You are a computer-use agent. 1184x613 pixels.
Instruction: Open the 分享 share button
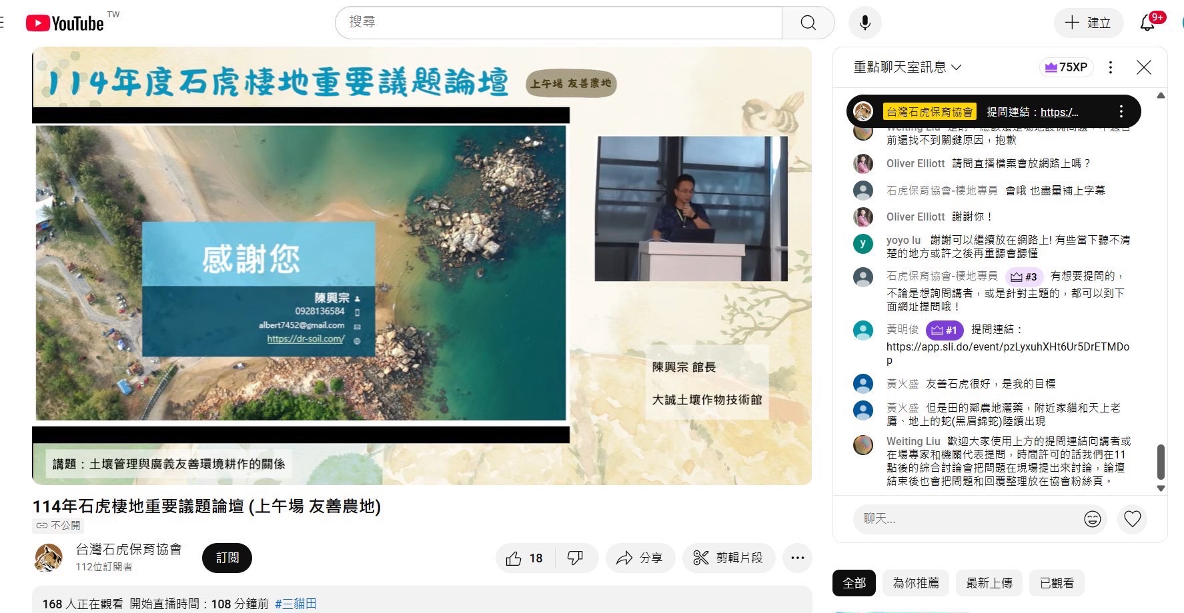pyautogui.click(x=640, y=558)
